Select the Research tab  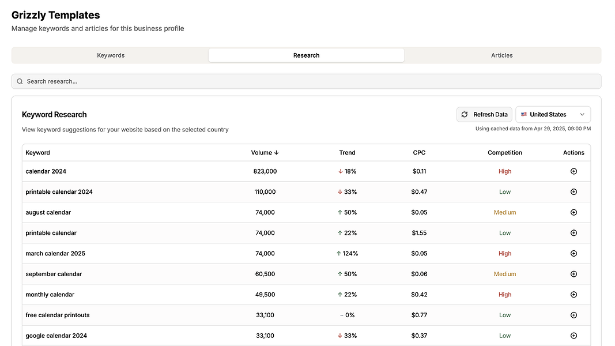[x=306, y=55]
